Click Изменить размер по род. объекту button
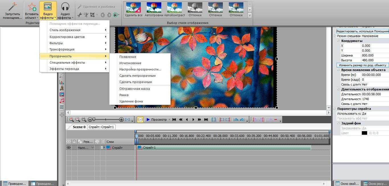 (362, 65)
